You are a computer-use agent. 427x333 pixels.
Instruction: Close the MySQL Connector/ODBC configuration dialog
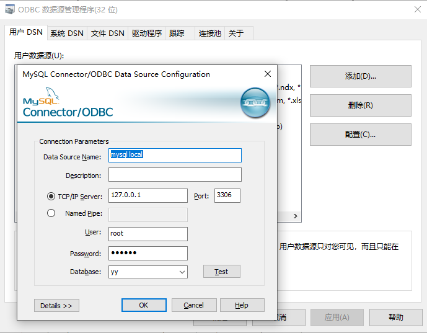coord(268,74)
